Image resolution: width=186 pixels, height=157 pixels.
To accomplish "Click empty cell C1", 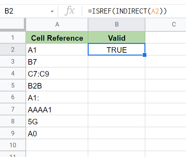I will (166, 37).
